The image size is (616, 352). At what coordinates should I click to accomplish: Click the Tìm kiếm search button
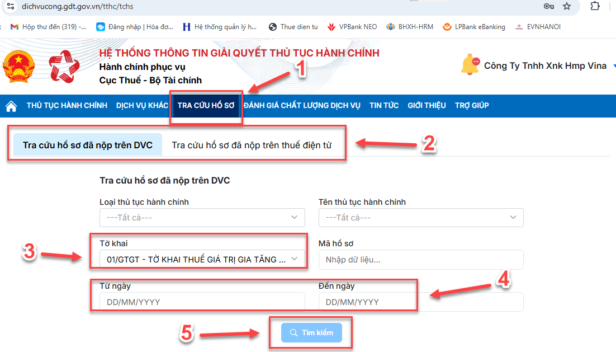(311, 332)
